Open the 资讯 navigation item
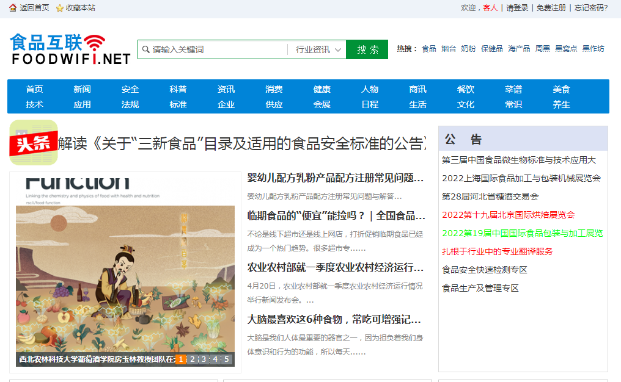621x382 pixels. (x=226, y=89)
